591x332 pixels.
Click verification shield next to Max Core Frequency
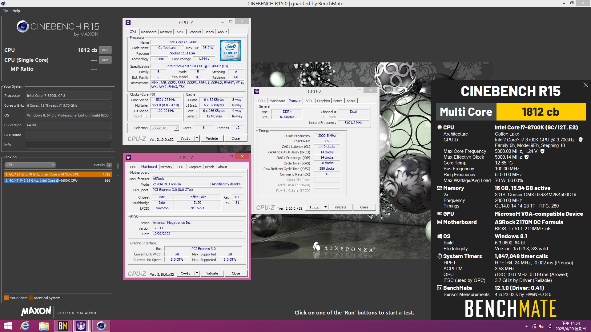tap(542, 151)
